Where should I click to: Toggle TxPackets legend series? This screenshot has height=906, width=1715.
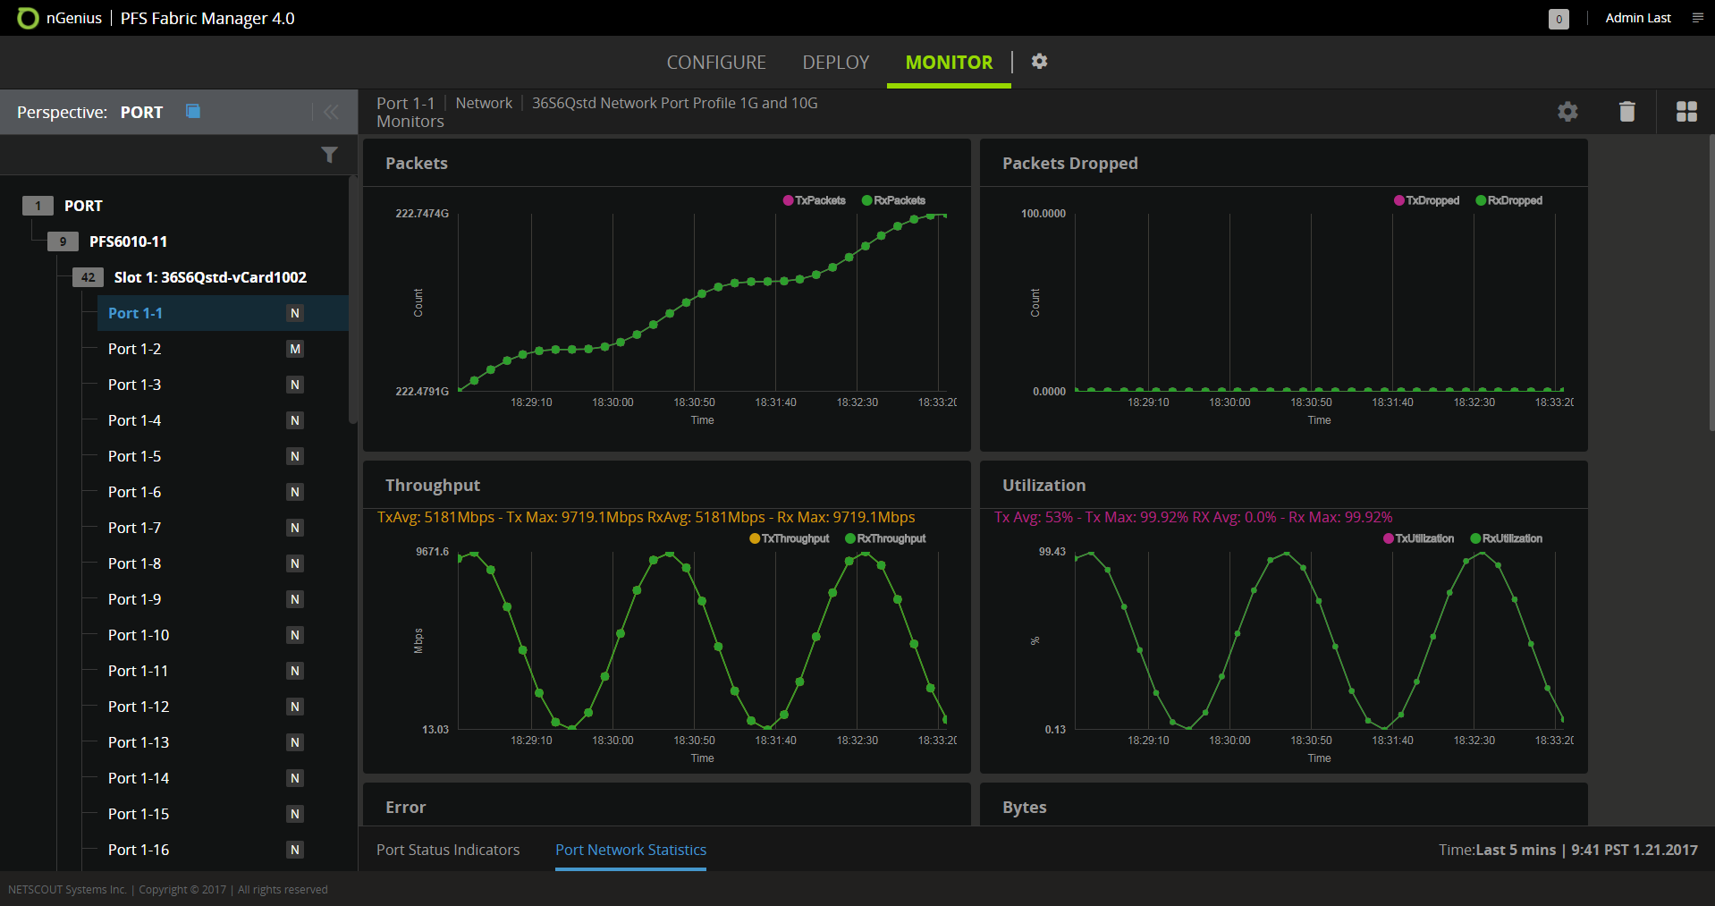815,200
